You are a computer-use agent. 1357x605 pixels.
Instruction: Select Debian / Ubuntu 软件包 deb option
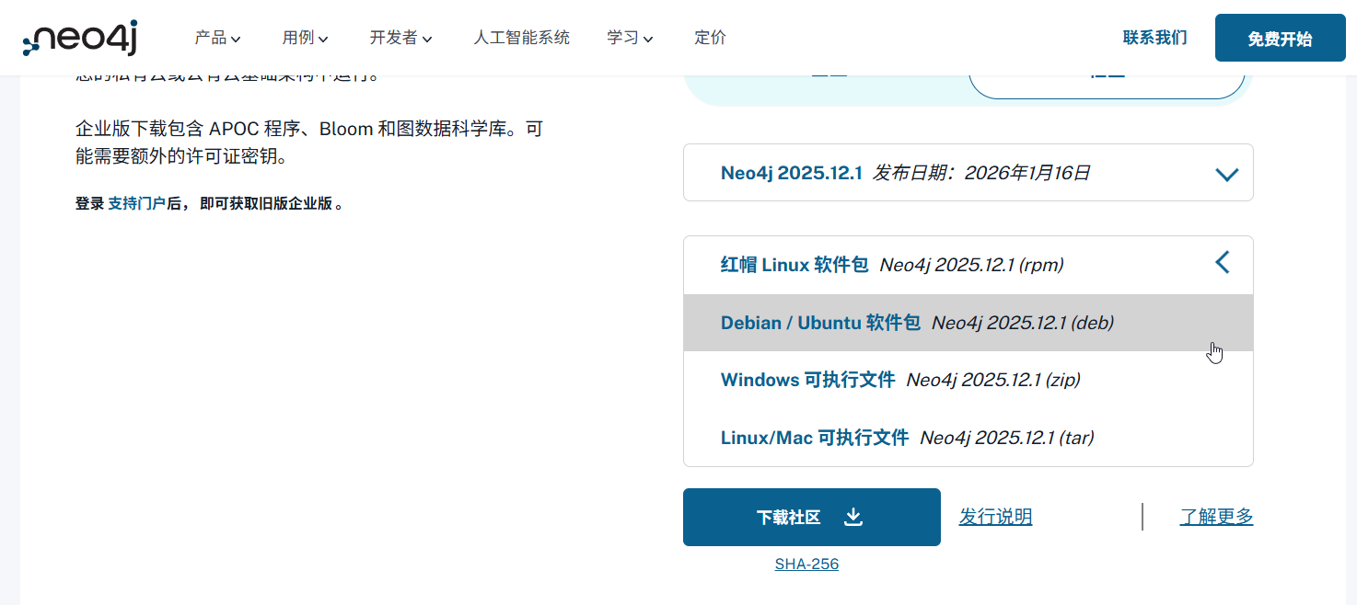point(968,323)
